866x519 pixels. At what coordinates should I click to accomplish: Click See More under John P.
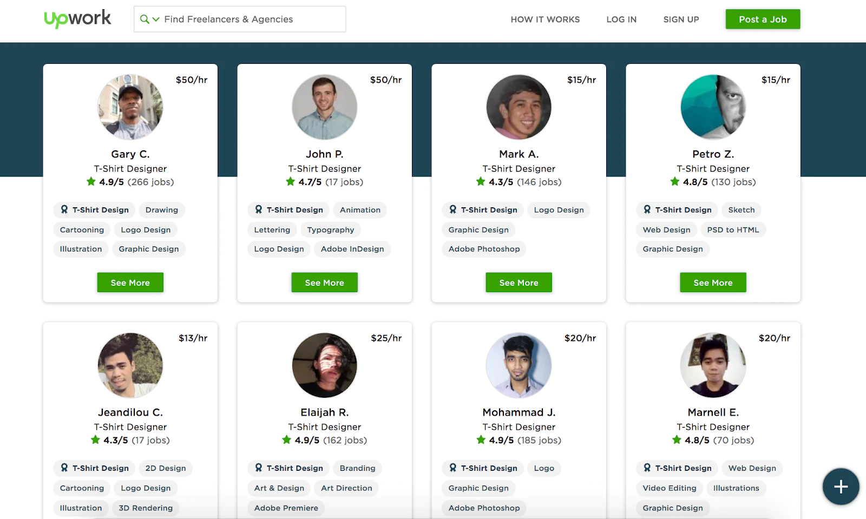click(324, 283)
